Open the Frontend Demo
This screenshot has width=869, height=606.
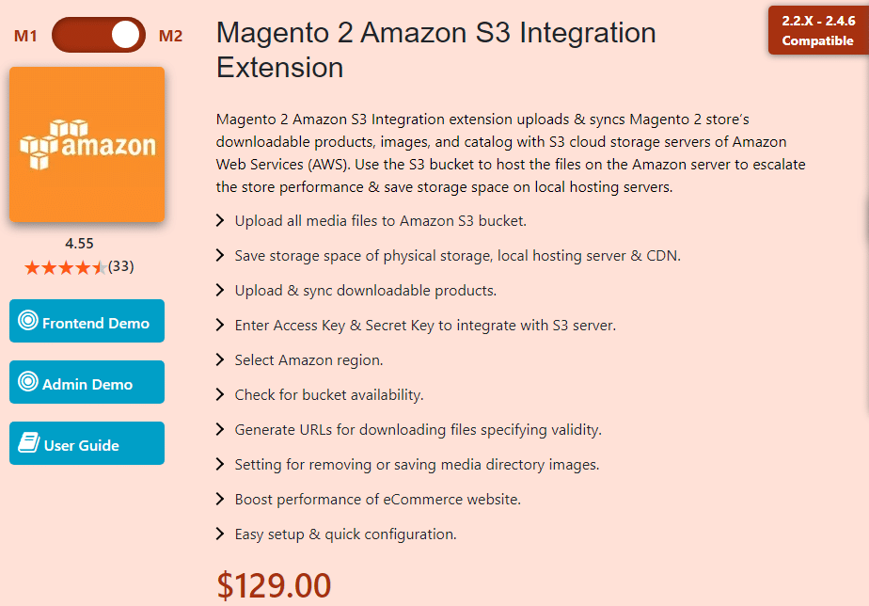[x=87, y=321]
